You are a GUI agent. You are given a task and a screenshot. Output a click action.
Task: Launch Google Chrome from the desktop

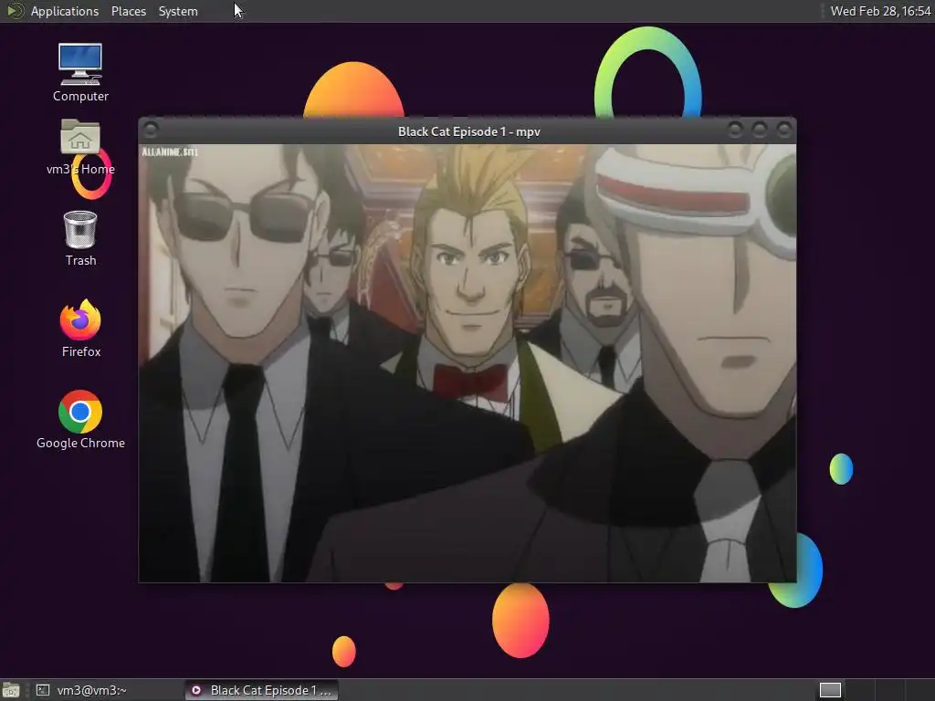pos(80,420)
